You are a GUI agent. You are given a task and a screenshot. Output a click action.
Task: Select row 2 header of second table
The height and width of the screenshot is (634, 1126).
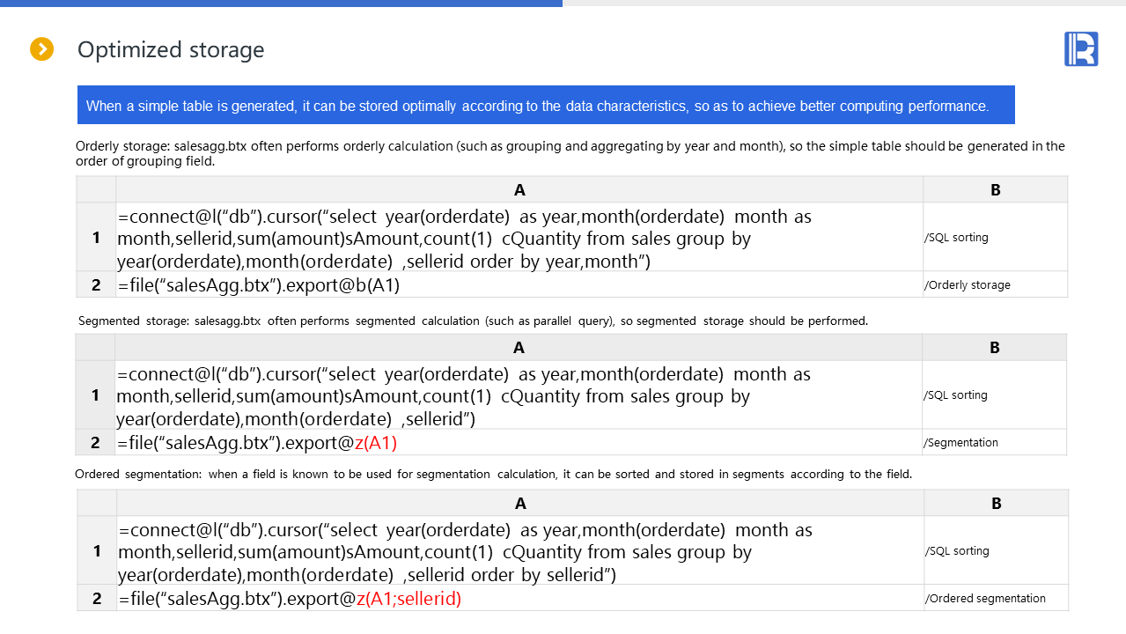click(96, 443)
